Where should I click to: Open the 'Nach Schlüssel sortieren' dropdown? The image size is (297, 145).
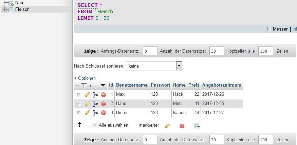tap(154, 66)
